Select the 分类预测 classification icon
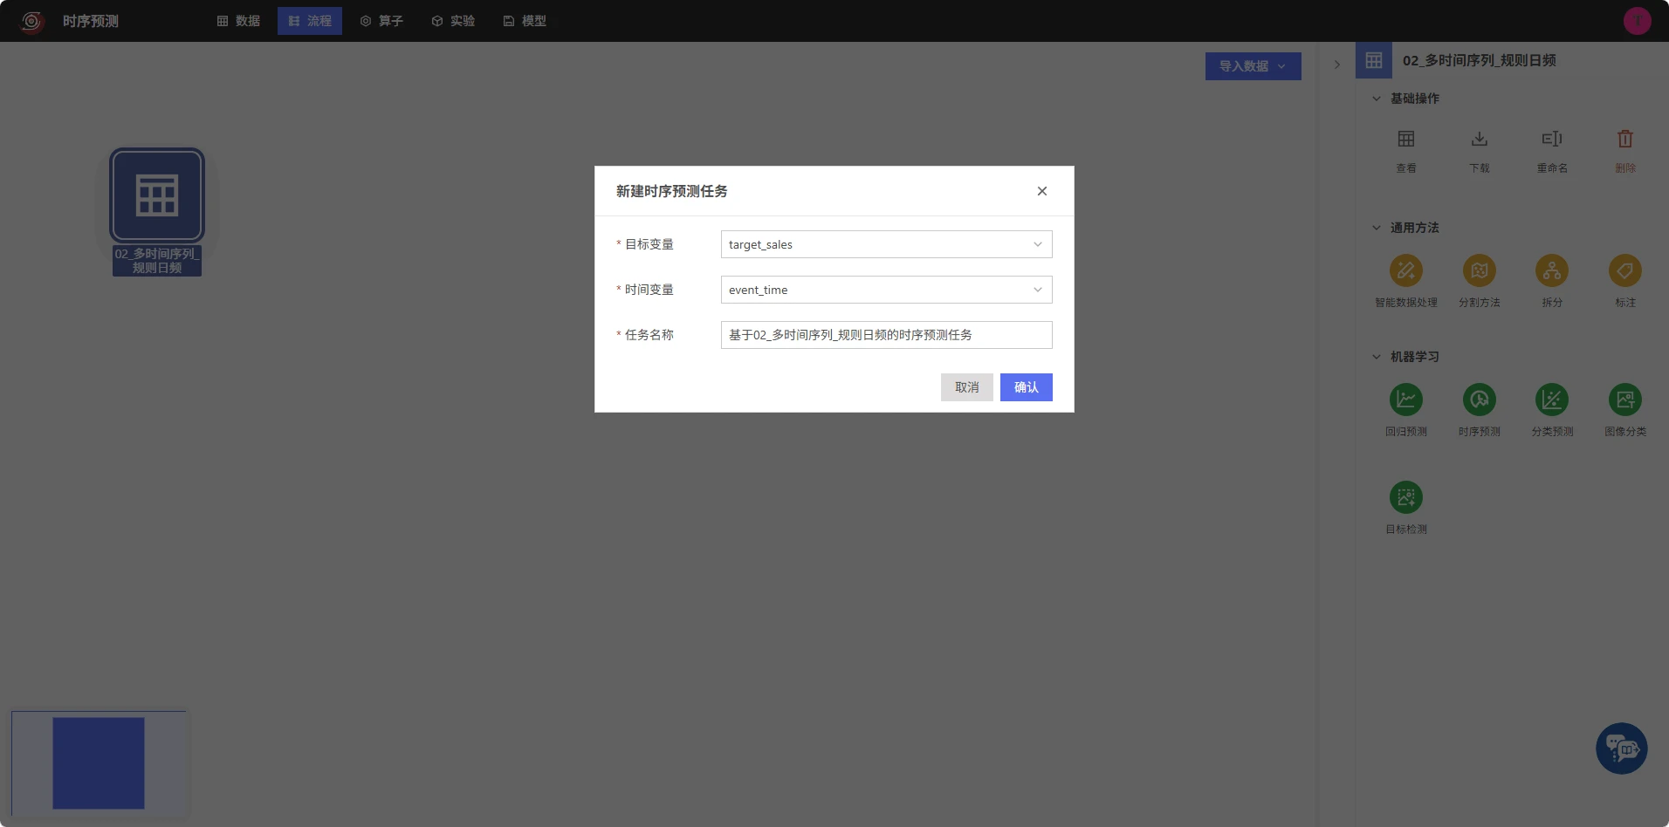The height and width of the screenshot is (827, 1669). pos(1552,400)
